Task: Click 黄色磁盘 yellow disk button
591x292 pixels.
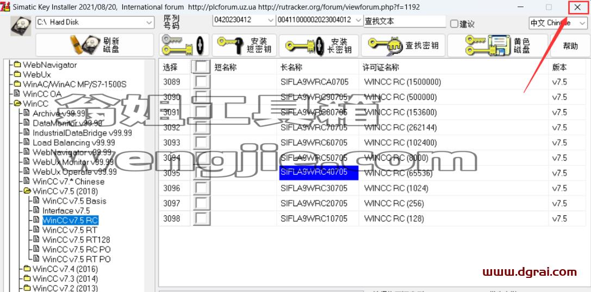Action: pos(497,45)
